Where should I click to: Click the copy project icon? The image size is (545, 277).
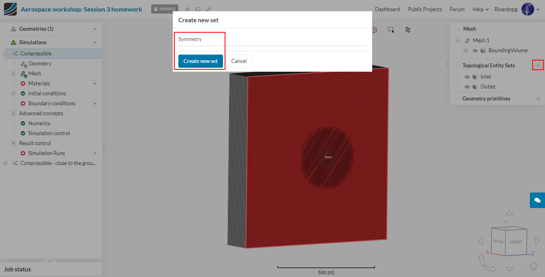(198, 9)
